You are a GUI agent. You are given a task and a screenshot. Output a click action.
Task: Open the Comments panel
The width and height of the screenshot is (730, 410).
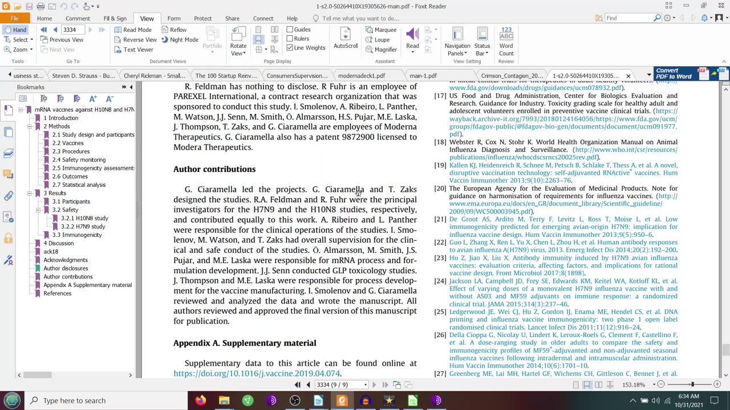pyautogui.click(x=8, y=174)
